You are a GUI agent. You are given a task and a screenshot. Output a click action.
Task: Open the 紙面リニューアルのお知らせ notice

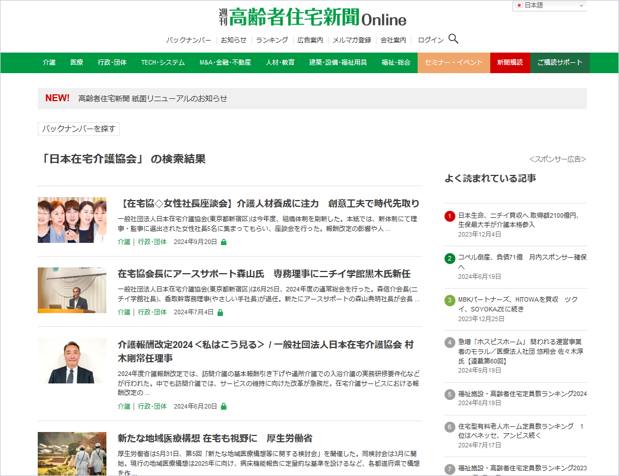coord(152,99)
